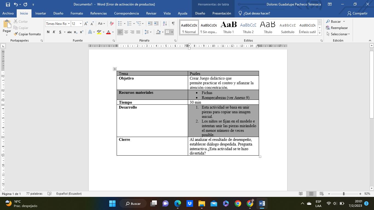This screenshot has width=374, height=210.
Task: Sort the selection alphabetically
Action: 165,24
